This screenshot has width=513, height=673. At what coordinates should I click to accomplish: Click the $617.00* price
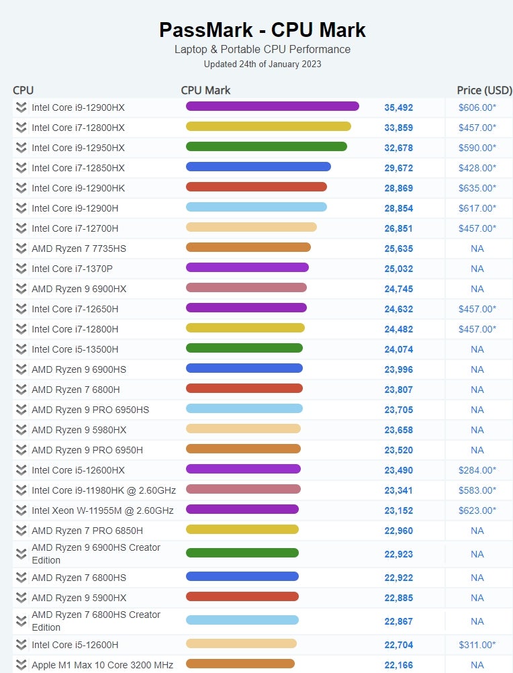click(x=477, y=209)
